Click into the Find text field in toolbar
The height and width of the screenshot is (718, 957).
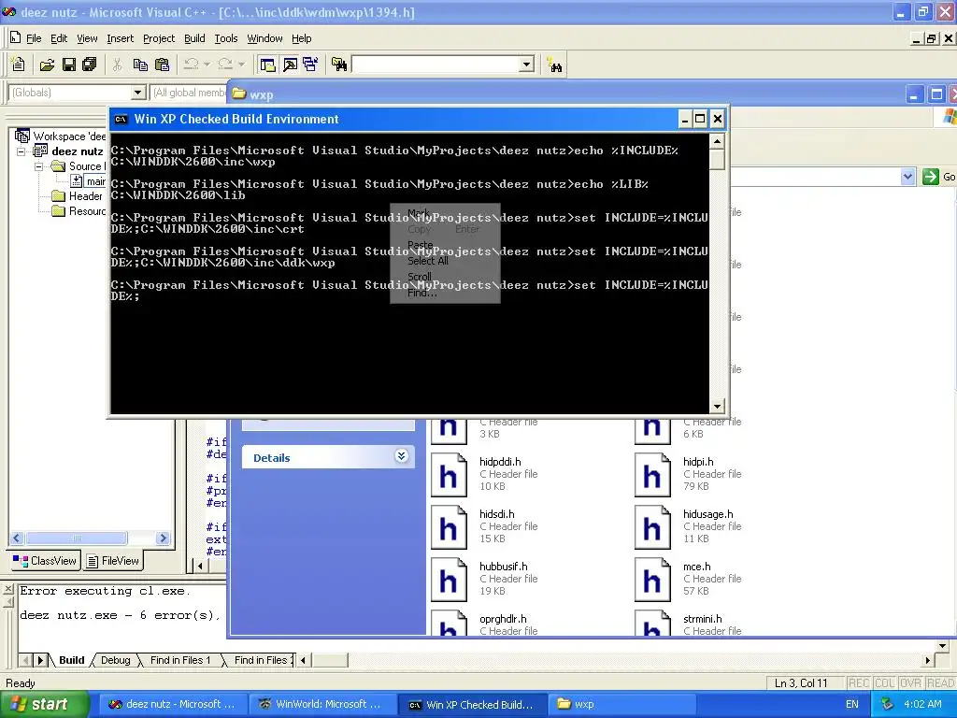(x=436, y=65)
